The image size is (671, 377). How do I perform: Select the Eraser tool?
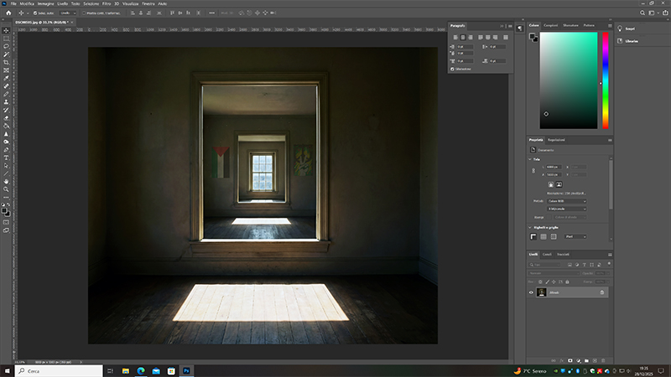pos(6,118)
